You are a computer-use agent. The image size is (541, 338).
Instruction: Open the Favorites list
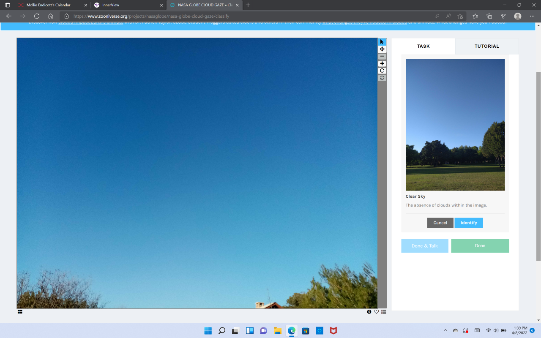coord(475,16)
